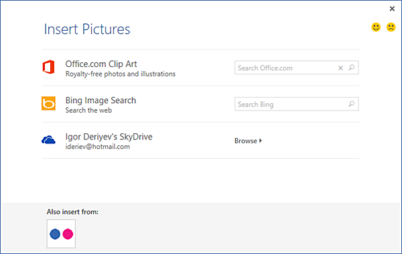This screenshot has height=254, width=402.
Task: Click the 'Search the web' description
Action: pyautogui.click(x=88, y=111)
